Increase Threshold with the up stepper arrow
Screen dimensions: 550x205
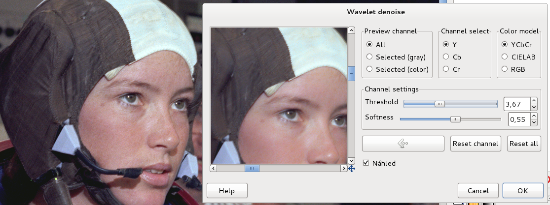(534, 100)
